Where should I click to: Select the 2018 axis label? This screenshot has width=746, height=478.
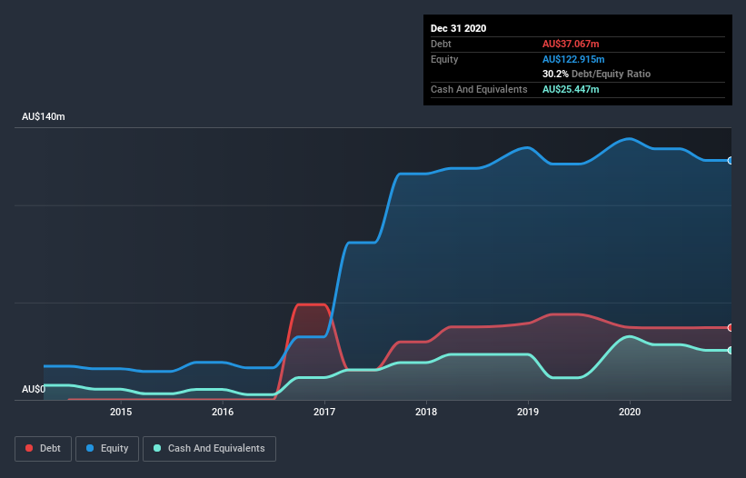click(x=426, y=412)
